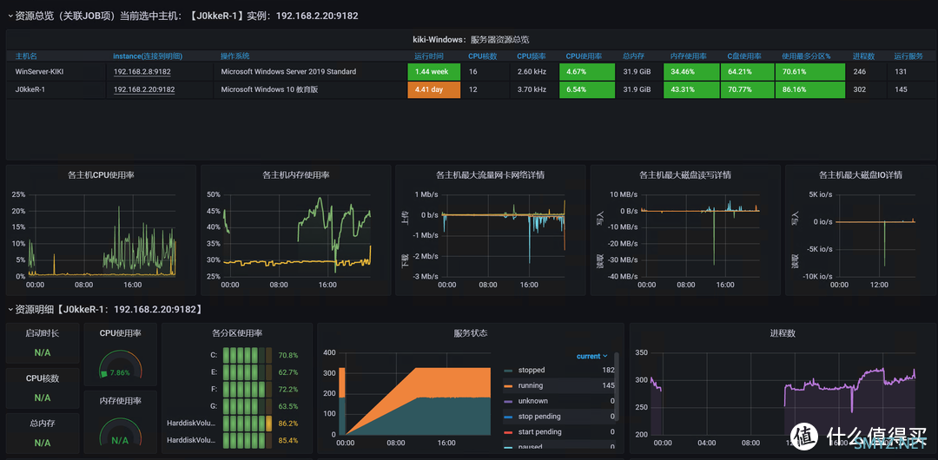The image size is (938, 460).
Task: Open color picker for stop pending swatch
Action: (x=508, y=417)
